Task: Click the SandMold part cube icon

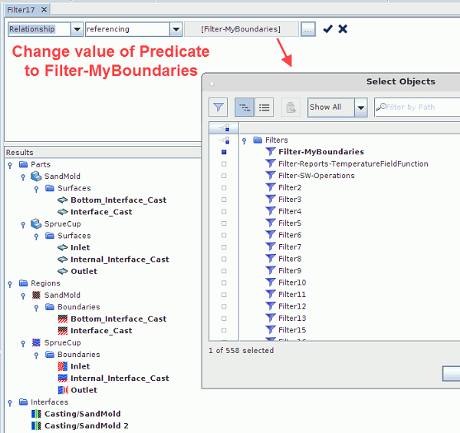Action: [x=36, y=176]
